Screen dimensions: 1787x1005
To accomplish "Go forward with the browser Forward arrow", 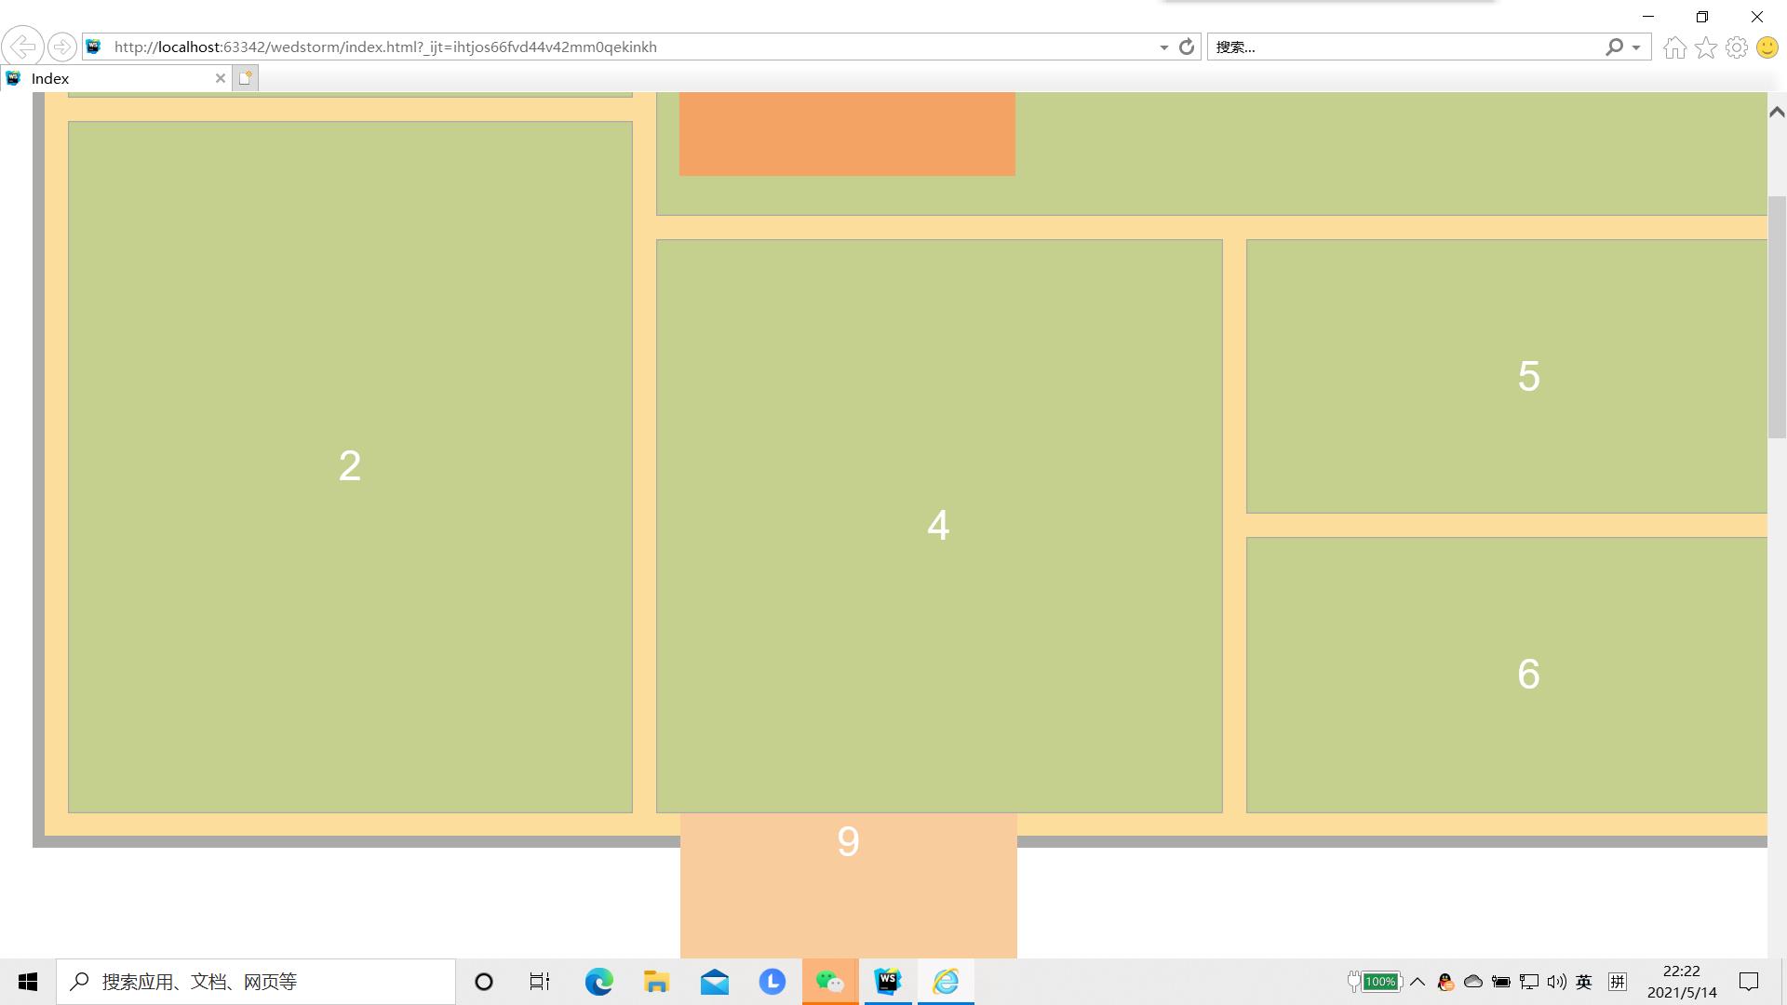I will coord(62,47).
